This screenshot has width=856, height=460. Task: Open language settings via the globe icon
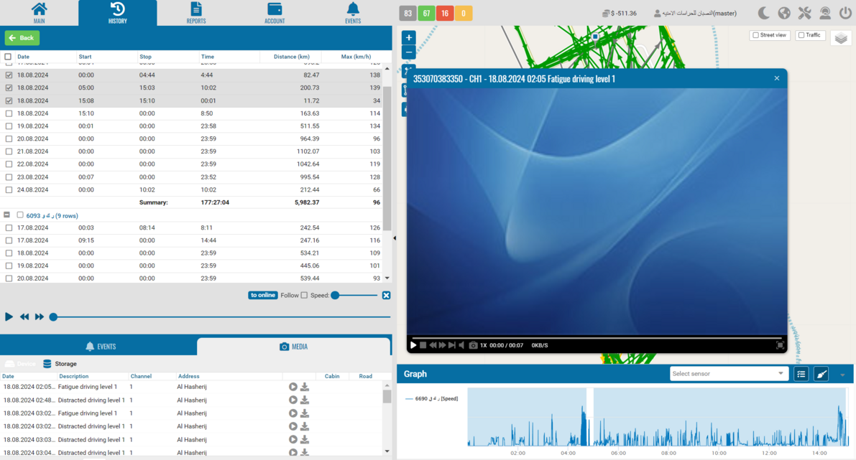tap(784, 13)
